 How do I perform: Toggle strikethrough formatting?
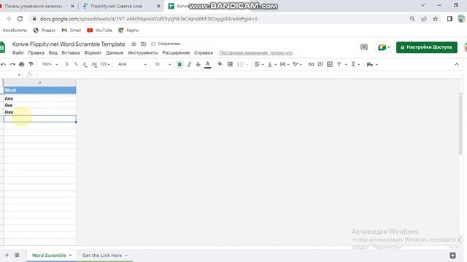pos(198,65)
